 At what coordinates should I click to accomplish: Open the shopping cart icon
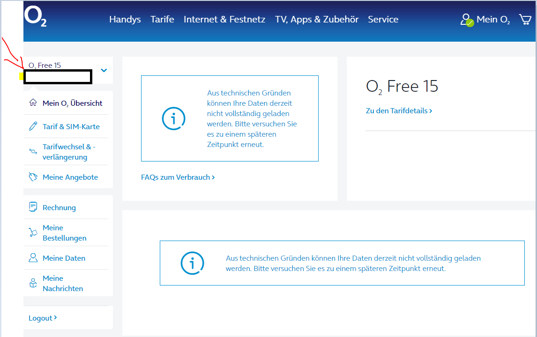click(x=525, y=19)
